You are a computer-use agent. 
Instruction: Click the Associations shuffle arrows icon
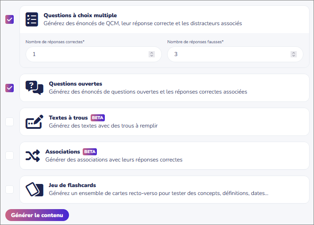click(x=33, y=156)
